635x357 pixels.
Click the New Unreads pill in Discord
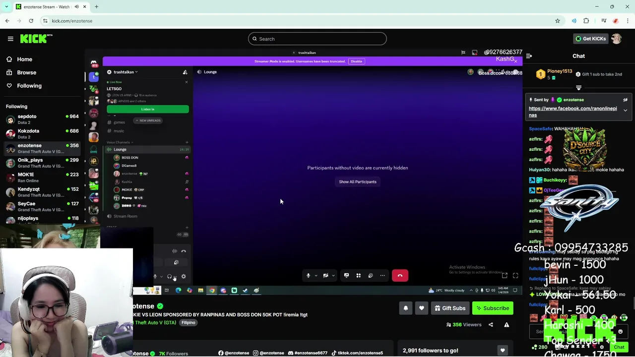click(x=148, y=120)
